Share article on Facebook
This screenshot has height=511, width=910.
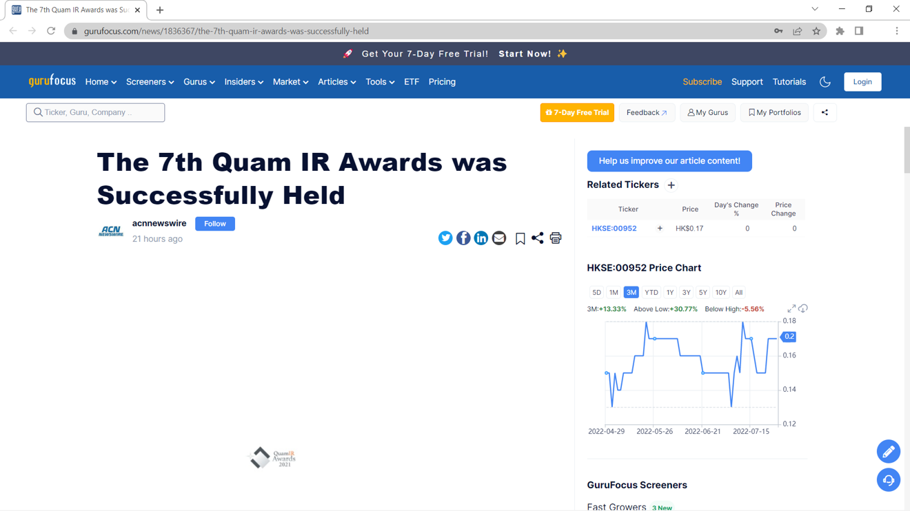463,238
